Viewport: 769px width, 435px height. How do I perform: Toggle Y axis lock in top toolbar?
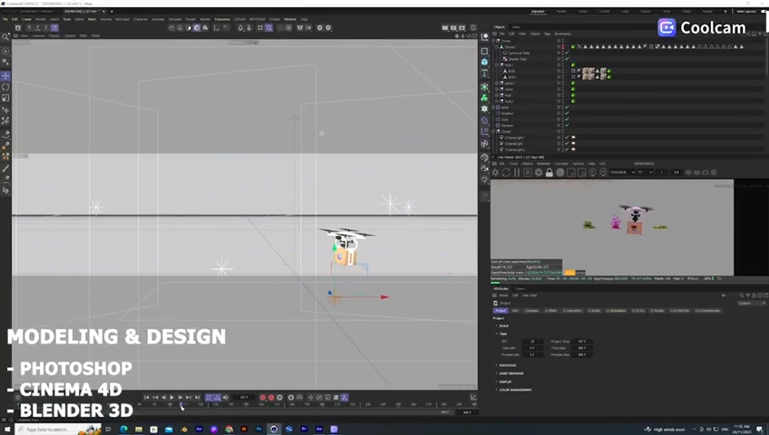pos(37,28)
